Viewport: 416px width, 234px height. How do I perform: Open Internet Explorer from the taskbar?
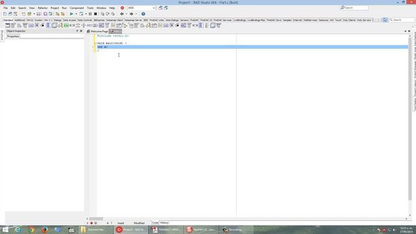18,229
